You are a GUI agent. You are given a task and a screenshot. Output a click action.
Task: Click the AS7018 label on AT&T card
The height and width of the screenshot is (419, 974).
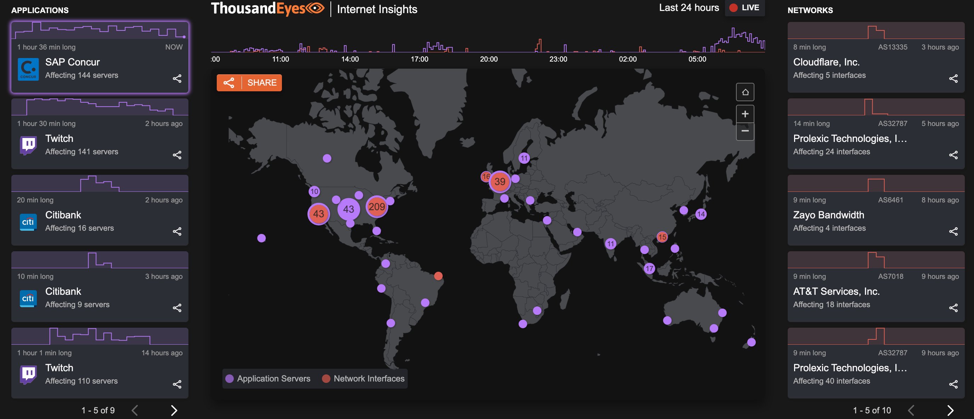(890, 277)
